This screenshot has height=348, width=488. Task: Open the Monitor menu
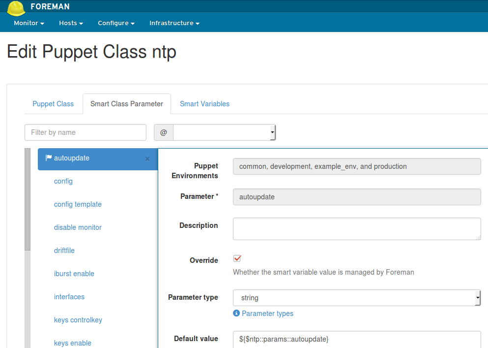29,23
